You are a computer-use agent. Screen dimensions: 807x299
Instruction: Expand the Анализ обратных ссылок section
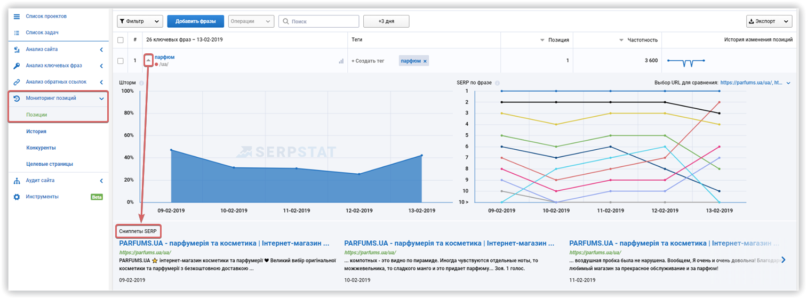(x=101, y=82)
